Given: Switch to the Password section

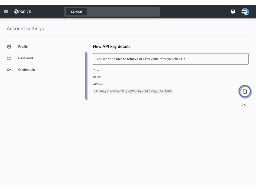Looking at the screenshot, I should tap(25, 58).
